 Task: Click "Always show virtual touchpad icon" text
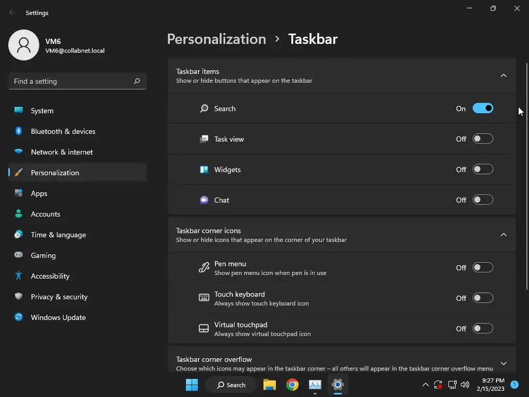[x=262, y=333]
